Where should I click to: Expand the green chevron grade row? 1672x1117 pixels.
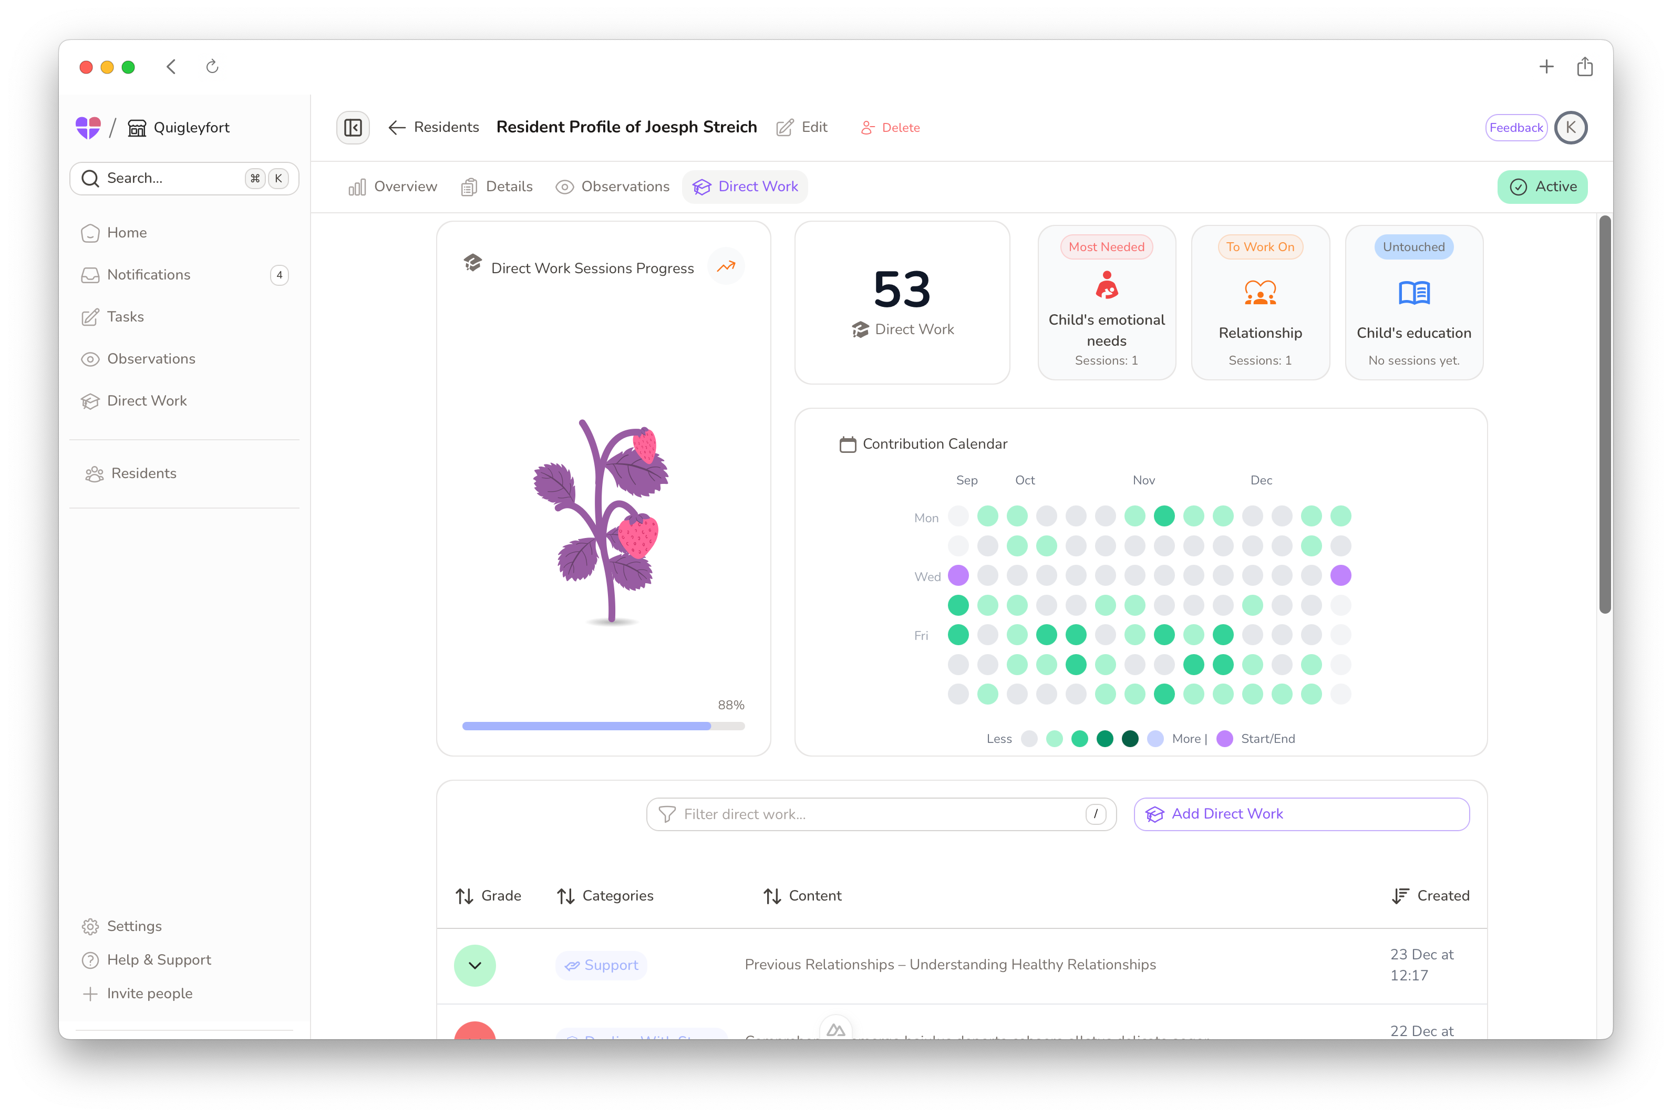[x=475, y=966]
